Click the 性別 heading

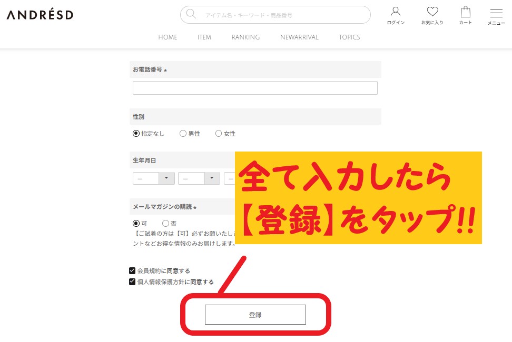pos(139,117)
